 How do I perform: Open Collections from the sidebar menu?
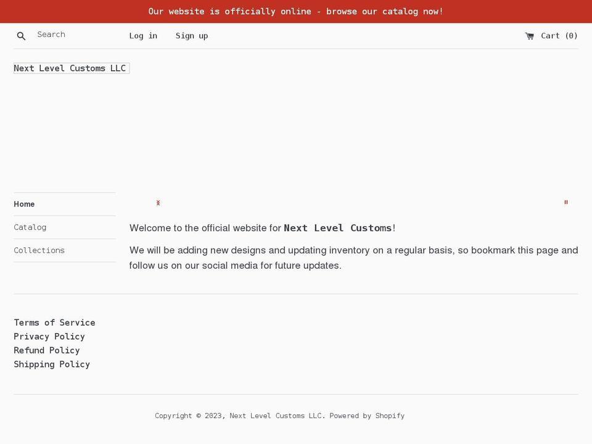tap(39, 250)
